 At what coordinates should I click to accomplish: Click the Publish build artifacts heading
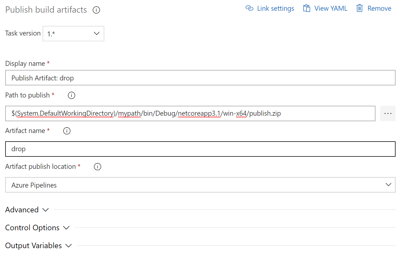46,10
